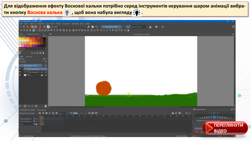The image size is (251, 141).
Task: Add a new layer in Layers docker
Action: (x=20, y=106)
